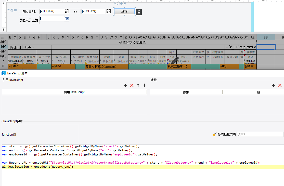The image size is (284, 186).
Task: Select the 'to' label widget
Action: 75,11
